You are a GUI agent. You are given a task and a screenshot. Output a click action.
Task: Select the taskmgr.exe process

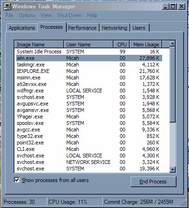(88, 65)
